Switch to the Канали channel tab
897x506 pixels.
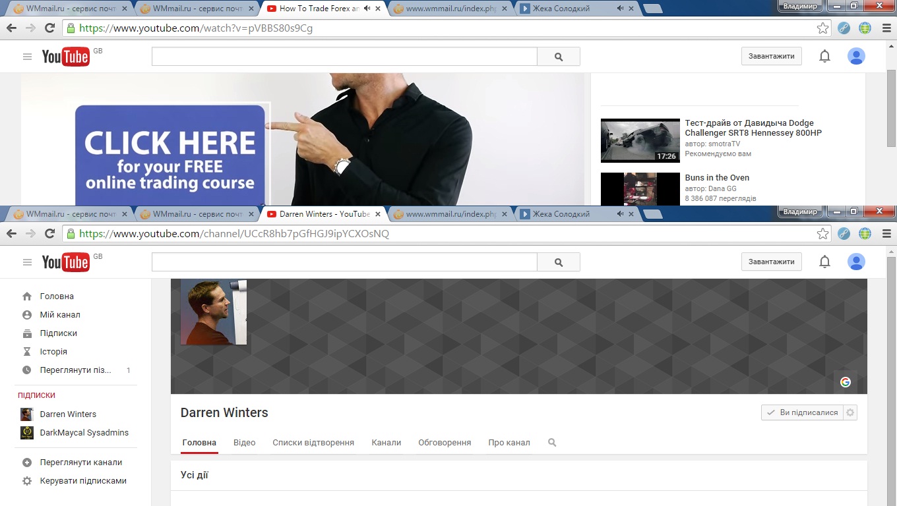click(x=386, y=443)
